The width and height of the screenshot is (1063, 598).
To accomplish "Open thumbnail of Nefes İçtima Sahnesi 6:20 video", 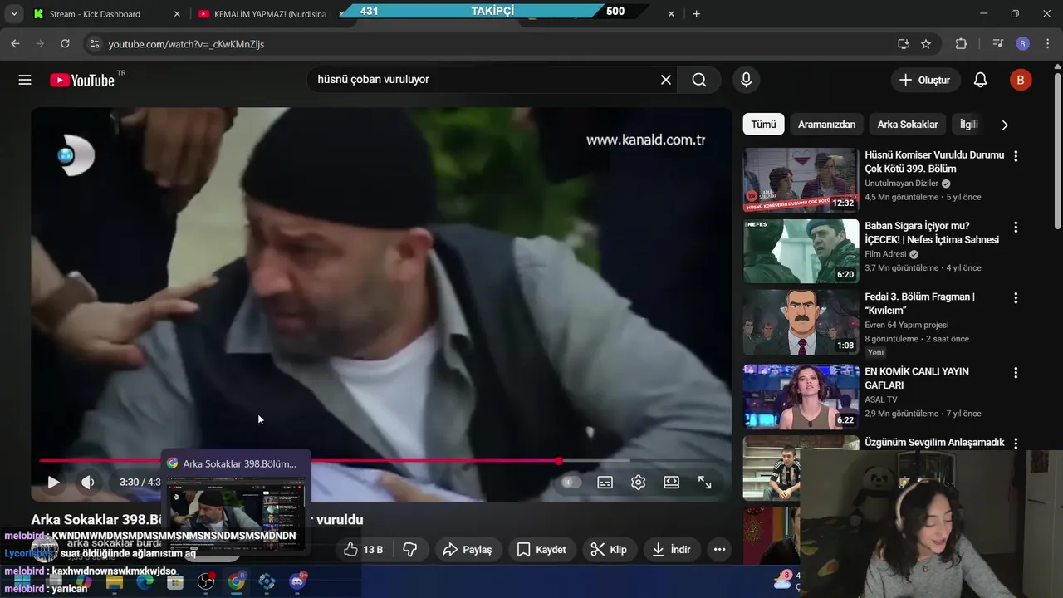I will pyautogui.click(x=801, y=251).
